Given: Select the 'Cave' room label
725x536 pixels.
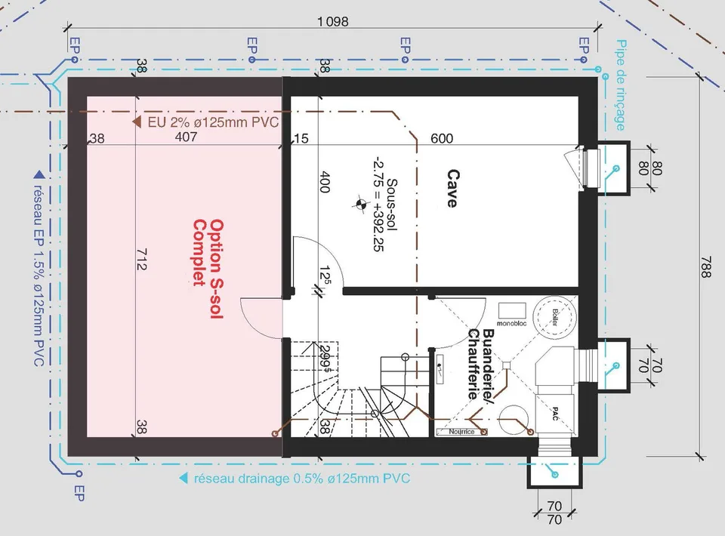Looking at the screenshot, I should (452, 189).
